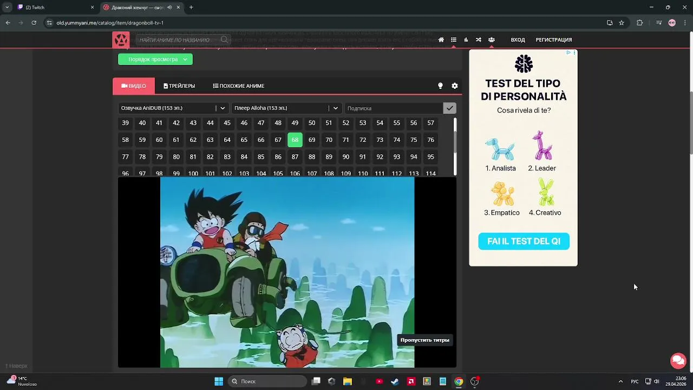Open the volume tray icon
This screenshot has width=693, height=390.
[x=657, y=381]
